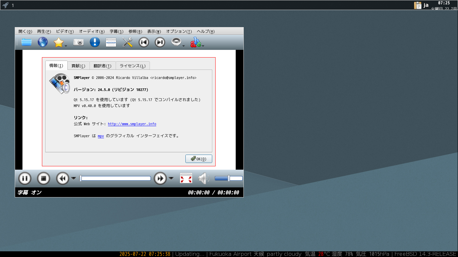Click the open file folder icon
458x257 pixels.
26,42
